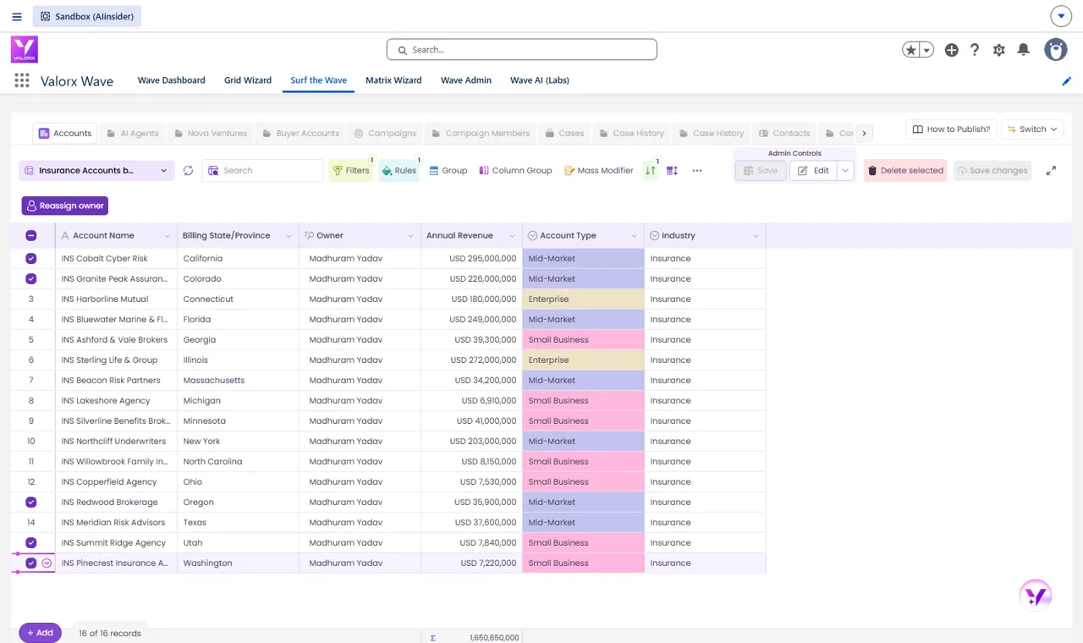Click the Valorx logo
Image resolution: width=1083 pixels, height=643 pixels.
point(25,50)
